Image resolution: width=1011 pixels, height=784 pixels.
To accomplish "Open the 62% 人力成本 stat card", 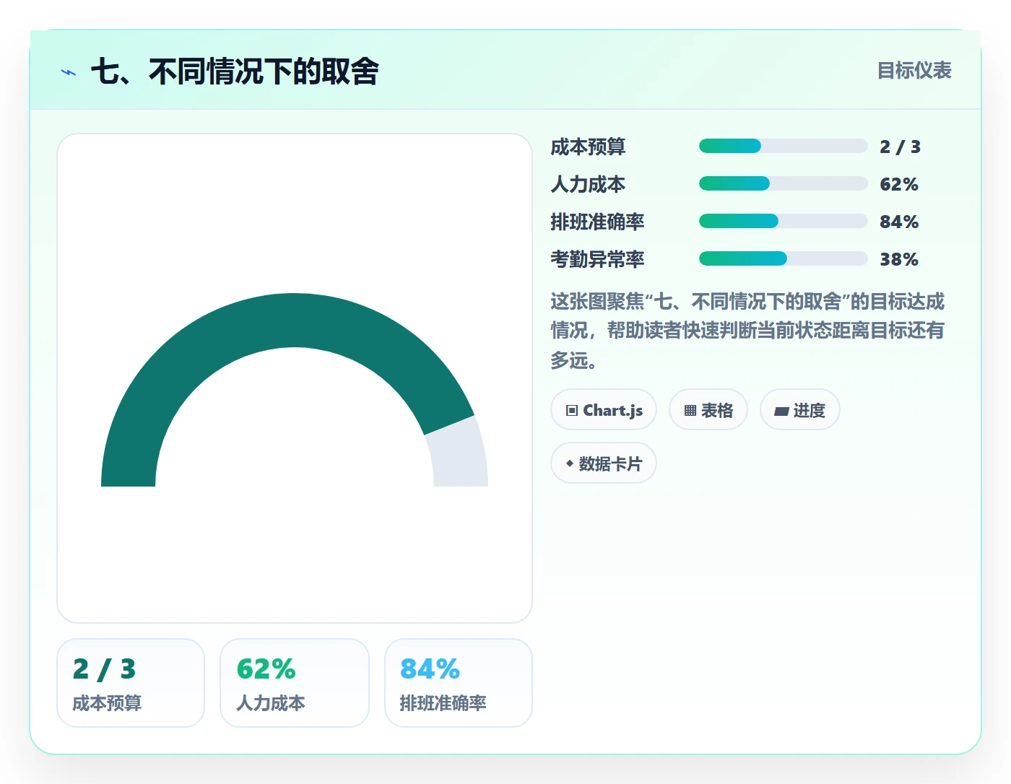I will coord(295,683).
